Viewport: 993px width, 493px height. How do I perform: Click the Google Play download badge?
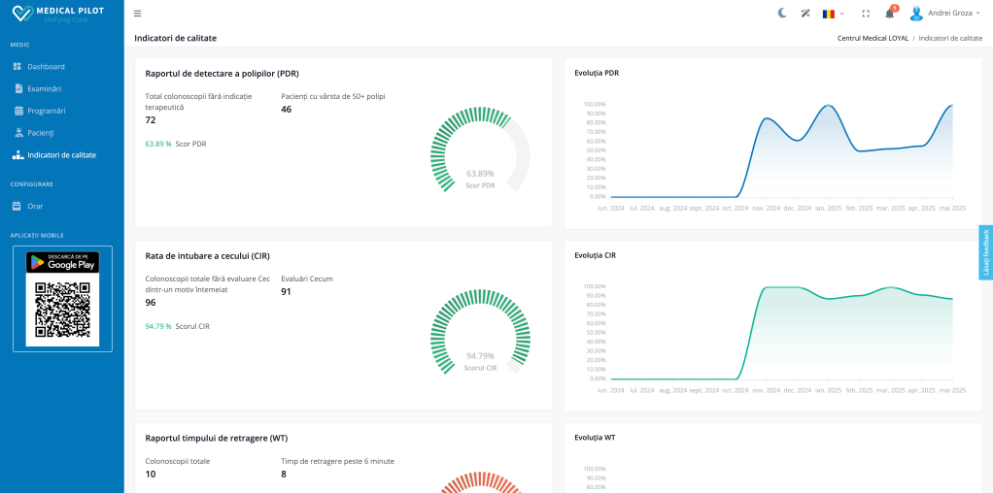(61, 262)
